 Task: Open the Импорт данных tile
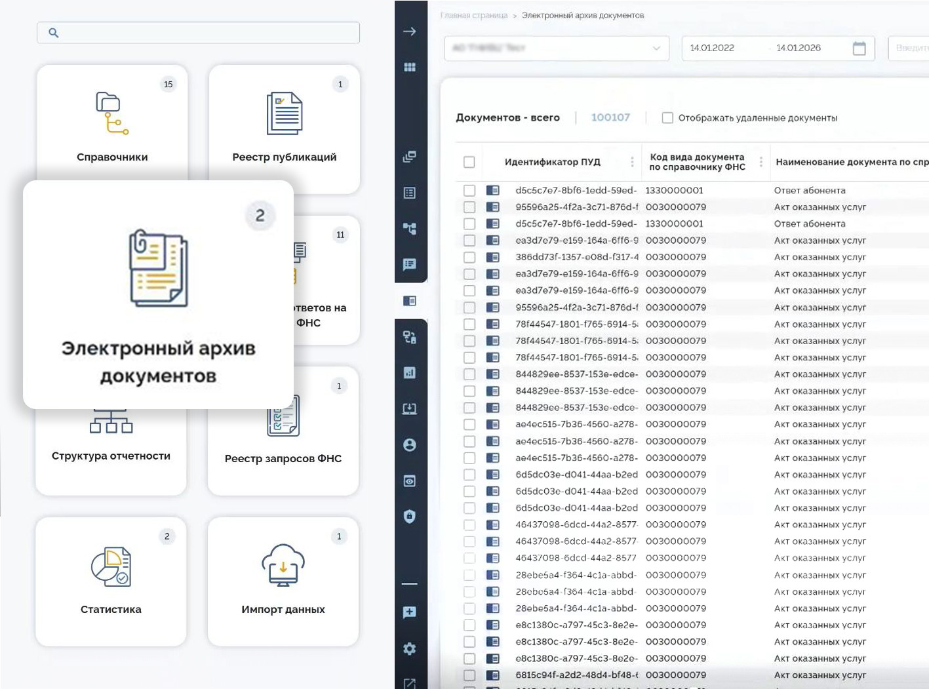point(283,581)
